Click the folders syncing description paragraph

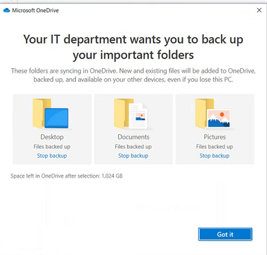(x=133, y=75)
